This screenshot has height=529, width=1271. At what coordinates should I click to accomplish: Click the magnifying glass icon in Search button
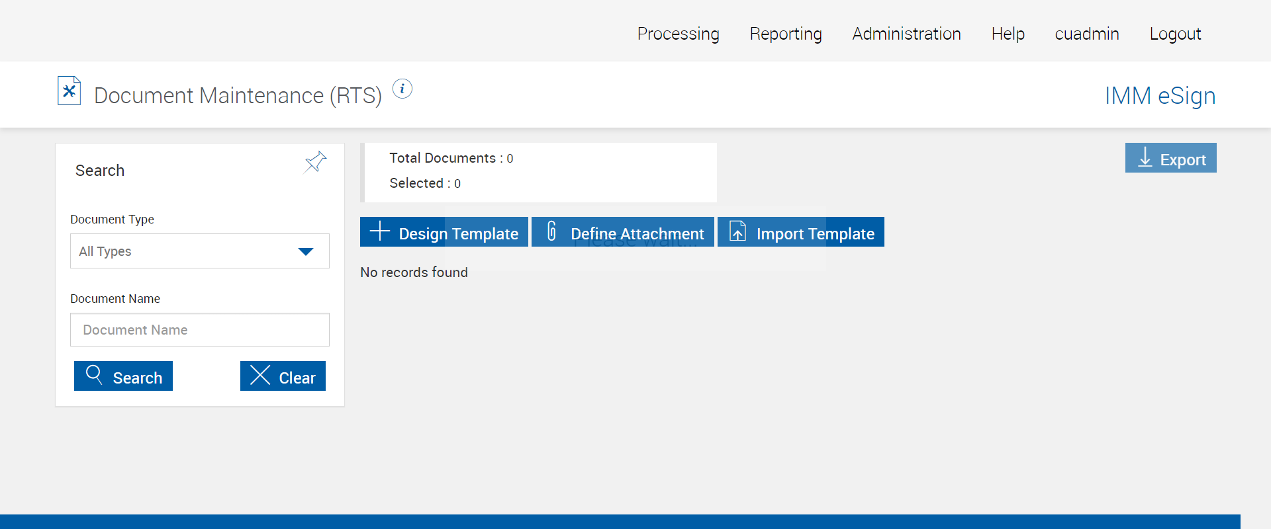pos(94,375)
